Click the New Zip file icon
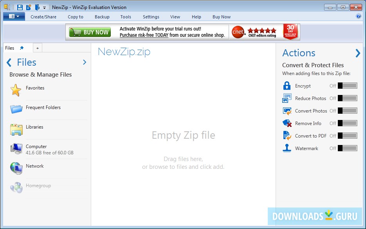The image size is (366, 229). pyautogui.click(x=29, y=7)
